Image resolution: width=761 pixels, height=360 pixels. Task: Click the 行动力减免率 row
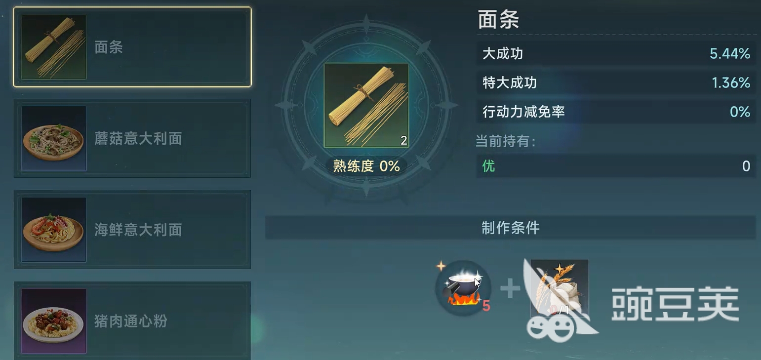pyautogui.click(x=616, y=112)
